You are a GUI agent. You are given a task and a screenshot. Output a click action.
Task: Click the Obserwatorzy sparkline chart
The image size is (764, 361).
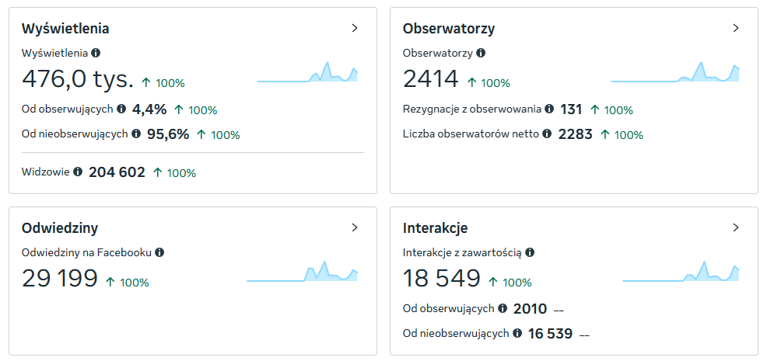(675, 71)
